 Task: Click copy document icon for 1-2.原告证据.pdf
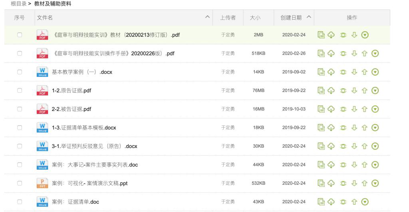[322, 90]
